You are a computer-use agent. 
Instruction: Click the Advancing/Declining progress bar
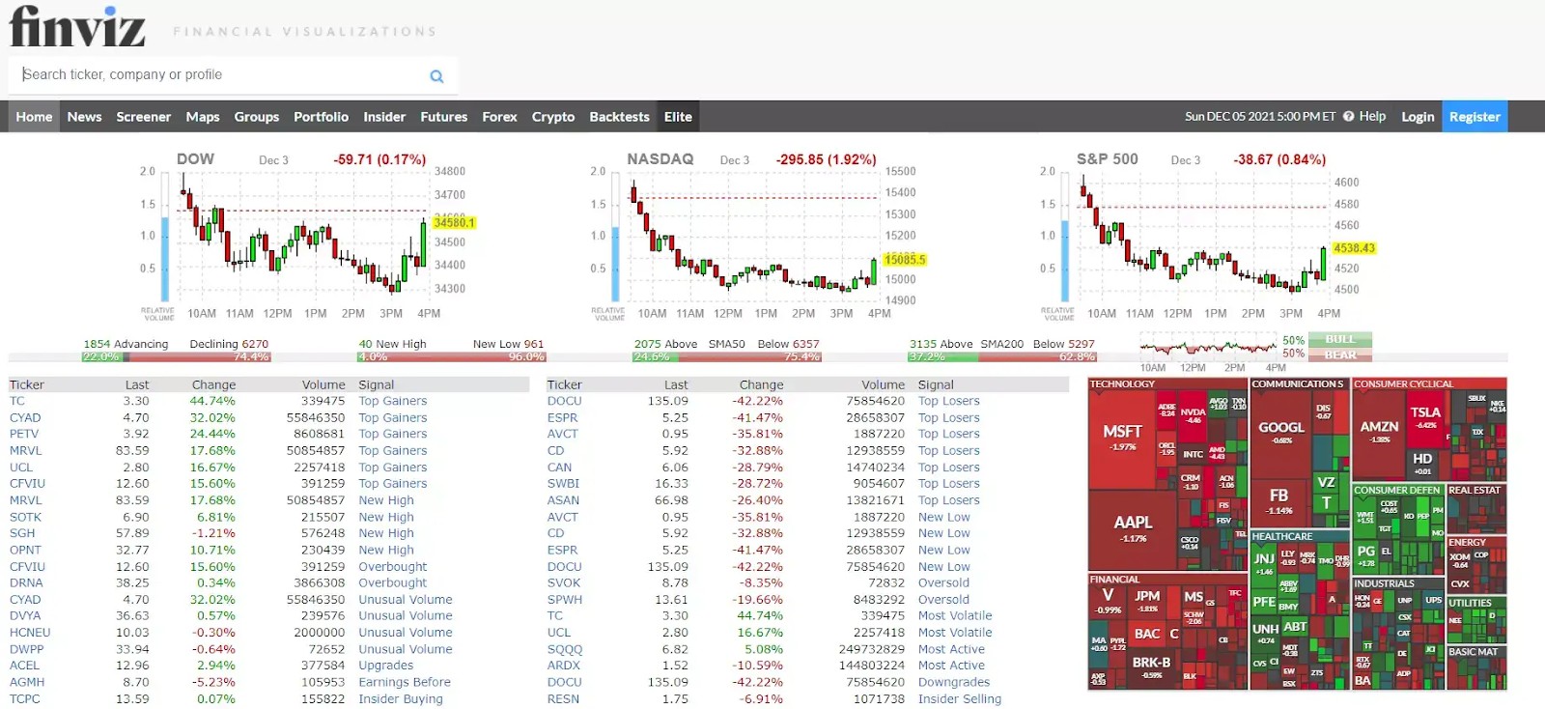click(x=176, y=356)
